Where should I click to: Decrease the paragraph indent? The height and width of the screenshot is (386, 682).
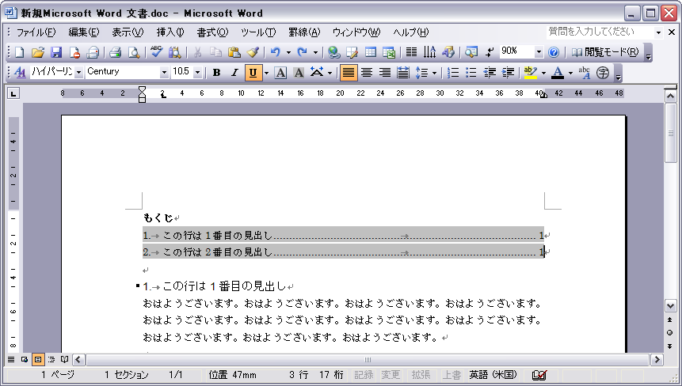point(490,73)
